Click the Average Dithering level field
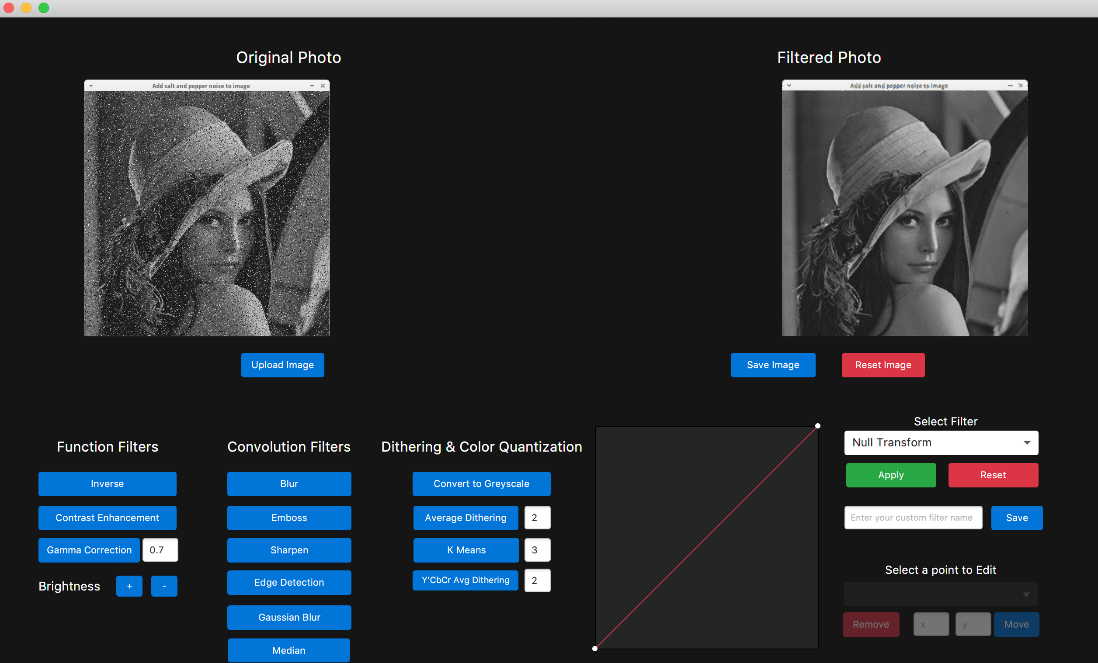The width and height of the screenshot is (1098, 663). (x=537, y=518)
